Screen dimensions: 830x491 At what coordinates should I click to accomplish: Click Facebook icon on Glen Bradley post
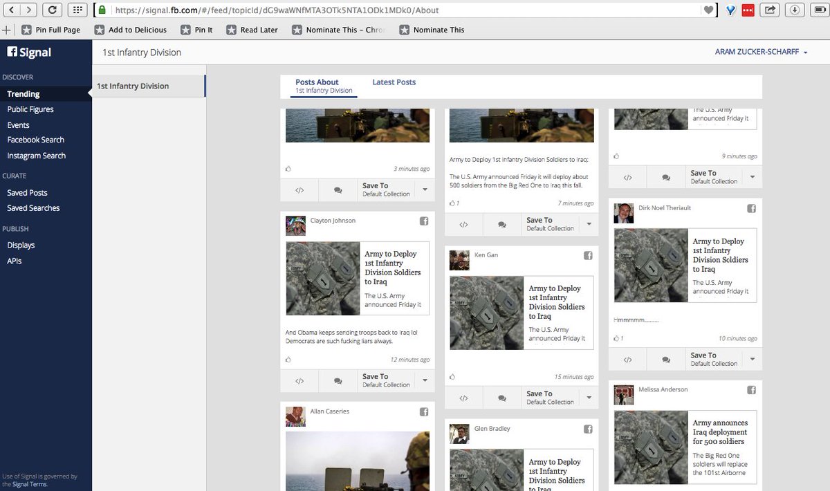pos(589,429)
